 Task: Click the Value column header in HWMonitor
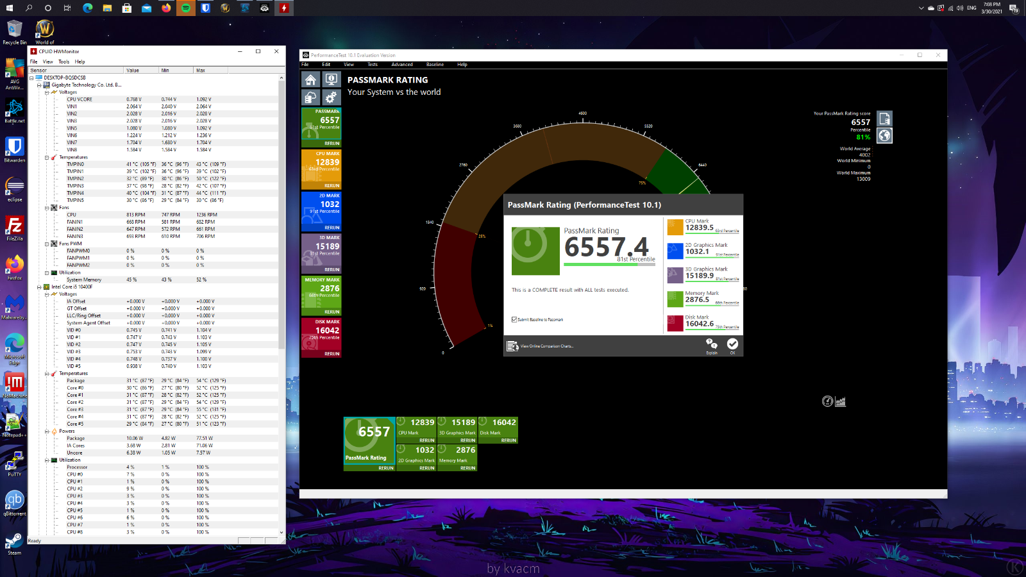(x=141, y=70)
